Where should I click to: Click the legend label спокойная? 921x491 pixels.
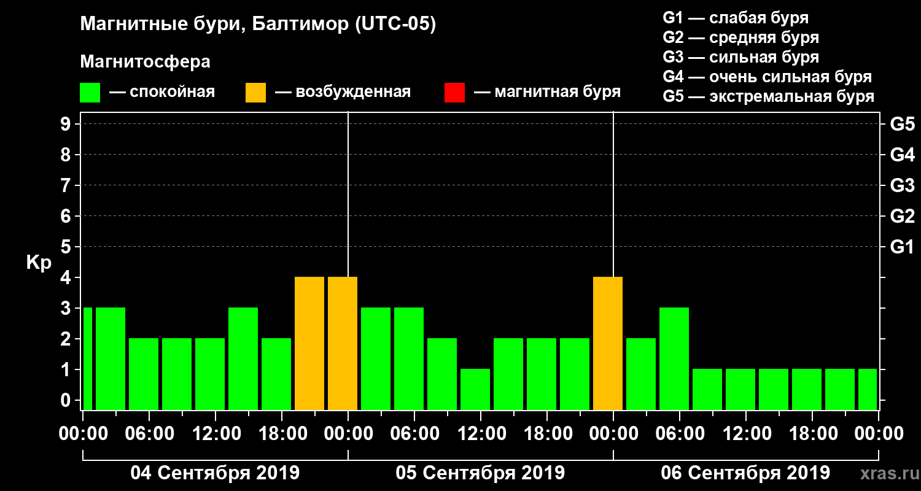(x=171, y=93)
